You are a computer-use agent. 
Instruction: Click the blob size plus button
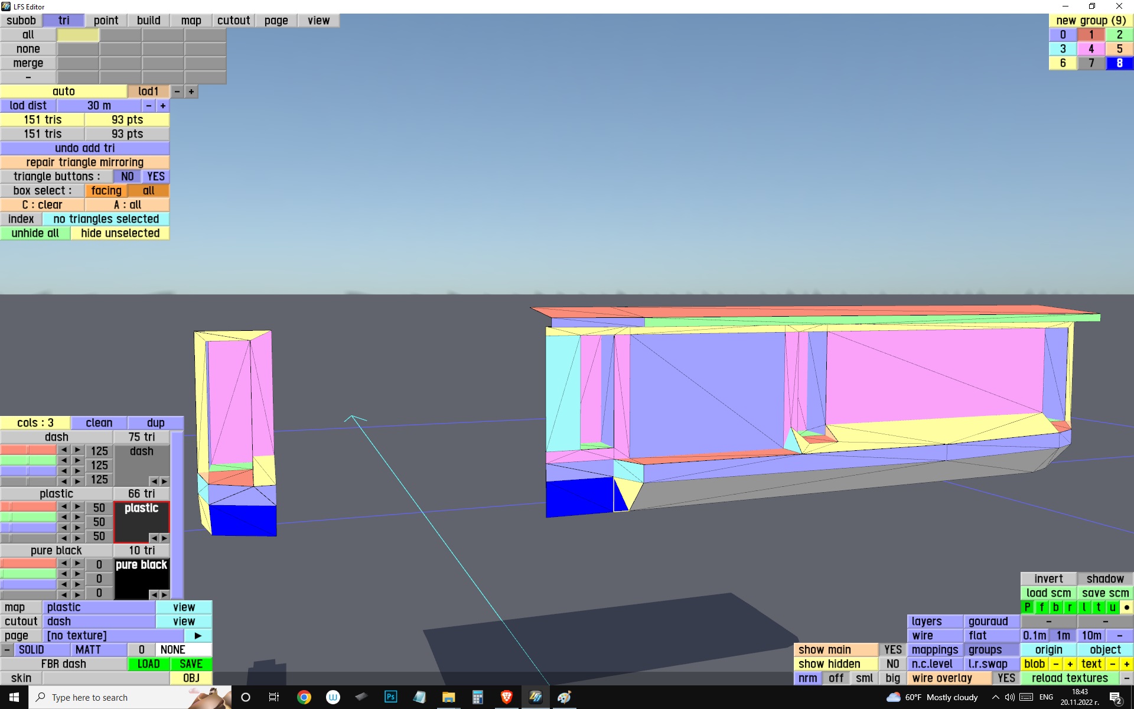1070,664
